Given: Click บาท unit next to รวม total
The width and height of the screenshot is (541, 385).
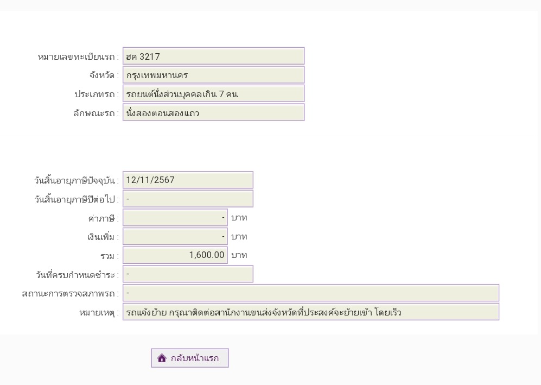Looking at the screenshot, I should [239, 256].
